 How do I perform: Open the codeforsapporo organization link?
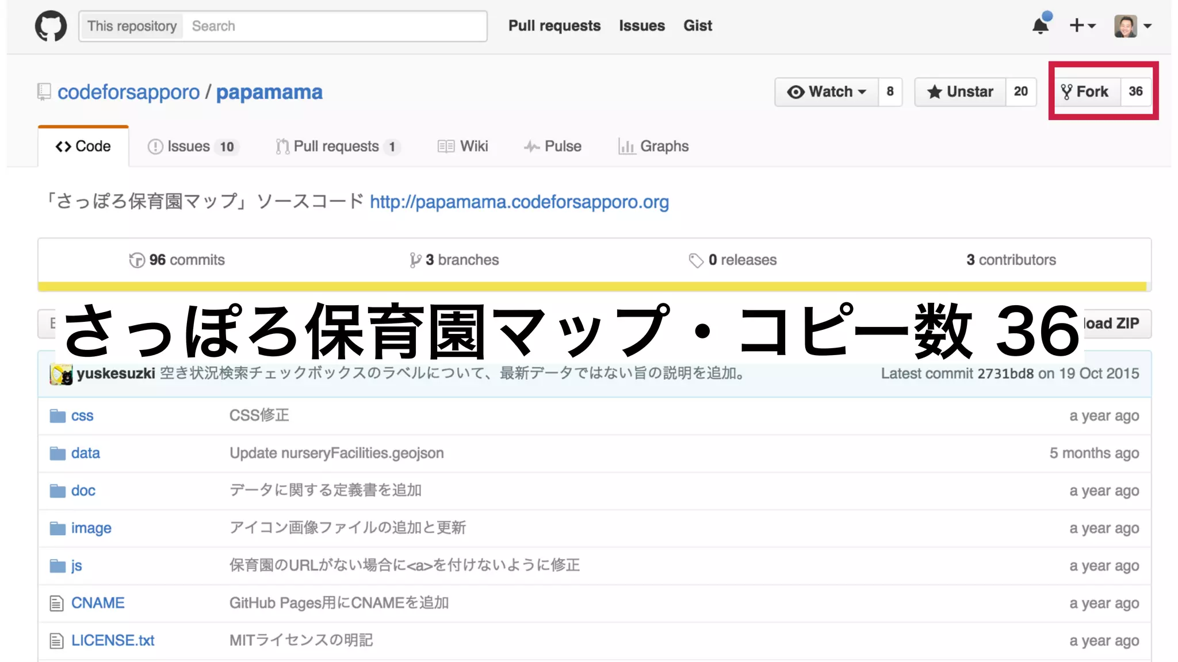(129, 92)
